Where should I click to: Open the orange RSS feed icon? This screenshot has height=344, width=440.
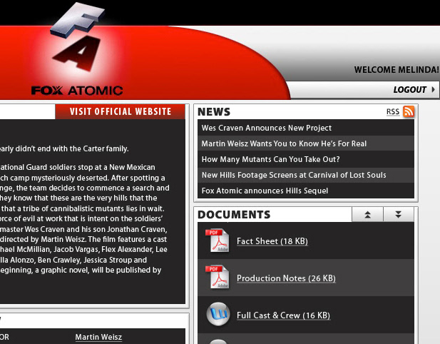(x=409, y=111)
